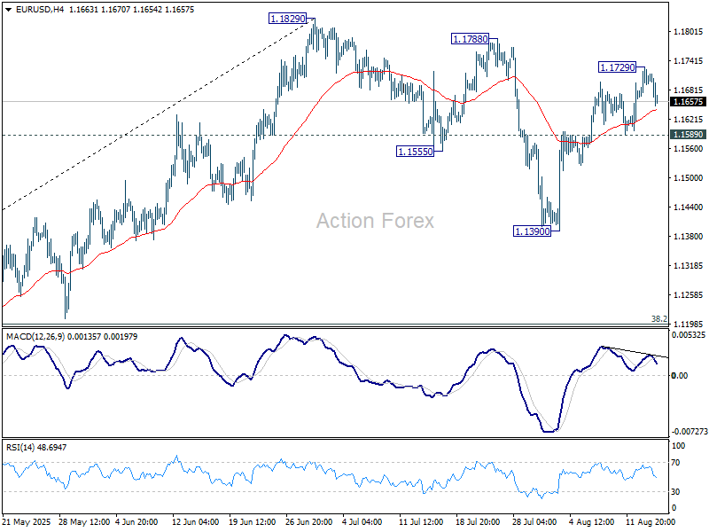Click the RSI(14) 48.6947 indicator label
The width and height of the screenshot is (709, 532).
pos(34,447)
